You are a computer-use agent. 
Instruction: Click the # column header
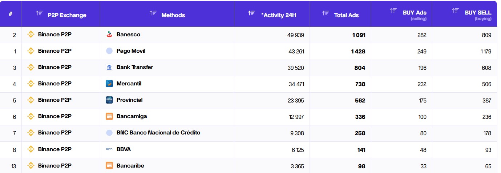pyautogui.click(x=11, y=14)
